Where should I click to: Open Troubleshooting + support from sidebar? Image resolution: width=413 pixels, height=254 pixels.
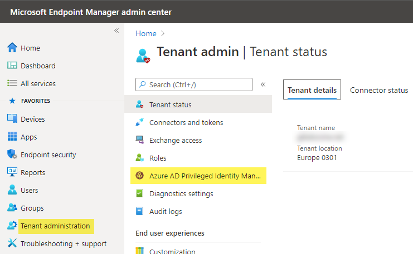(x=64, y=244)
